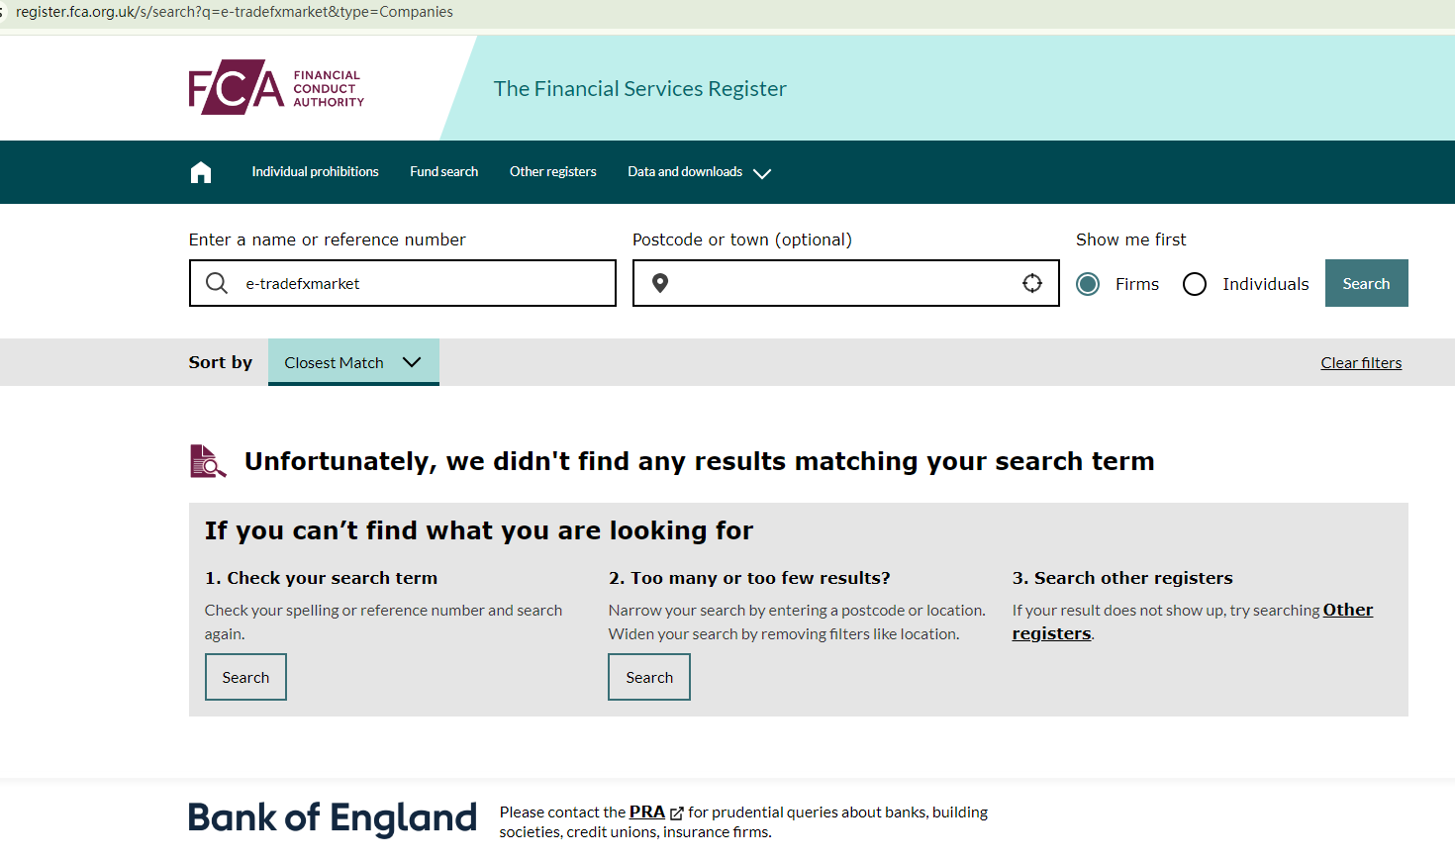The width and height of the screenshot is (1455, 860).
Task: Select the Firms radio button
Action: 1088,284
